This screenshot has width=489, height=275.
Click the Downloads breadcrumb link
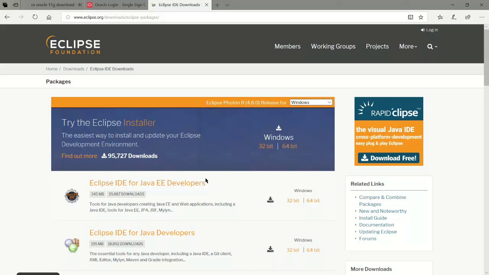[x=73, y=69]
